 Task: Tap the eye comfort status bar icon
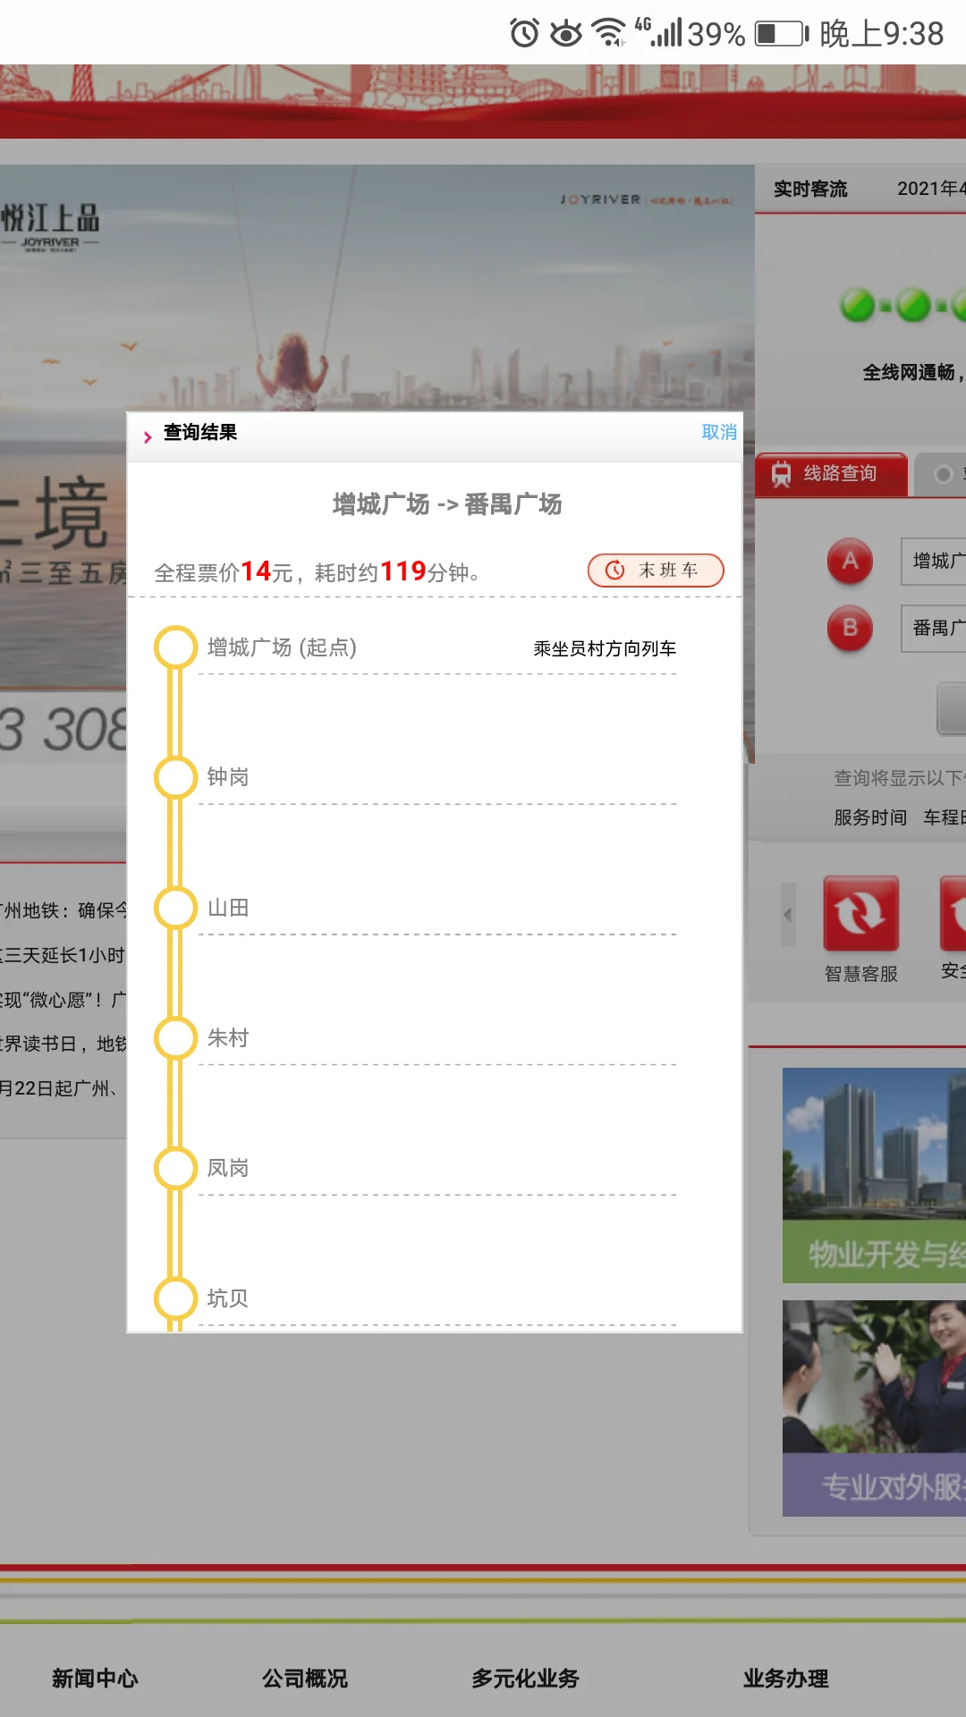565,34
